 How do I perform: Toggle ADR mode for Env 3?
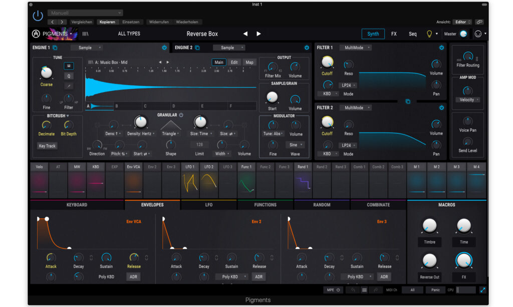[x=384, y=276]
